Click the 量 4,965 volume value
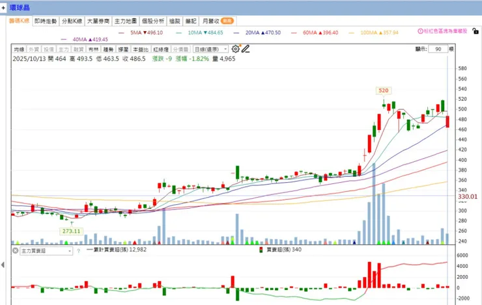This screenshot has width=482, height=305. (224, 59)
